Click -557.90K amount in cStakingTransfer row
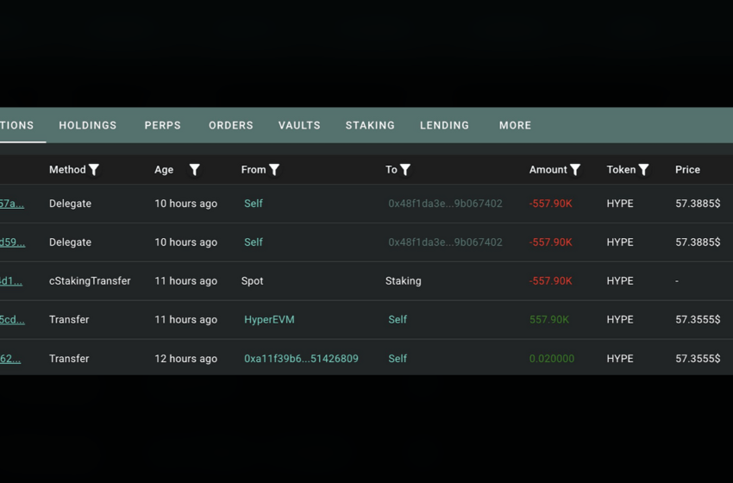 (550, 281)
